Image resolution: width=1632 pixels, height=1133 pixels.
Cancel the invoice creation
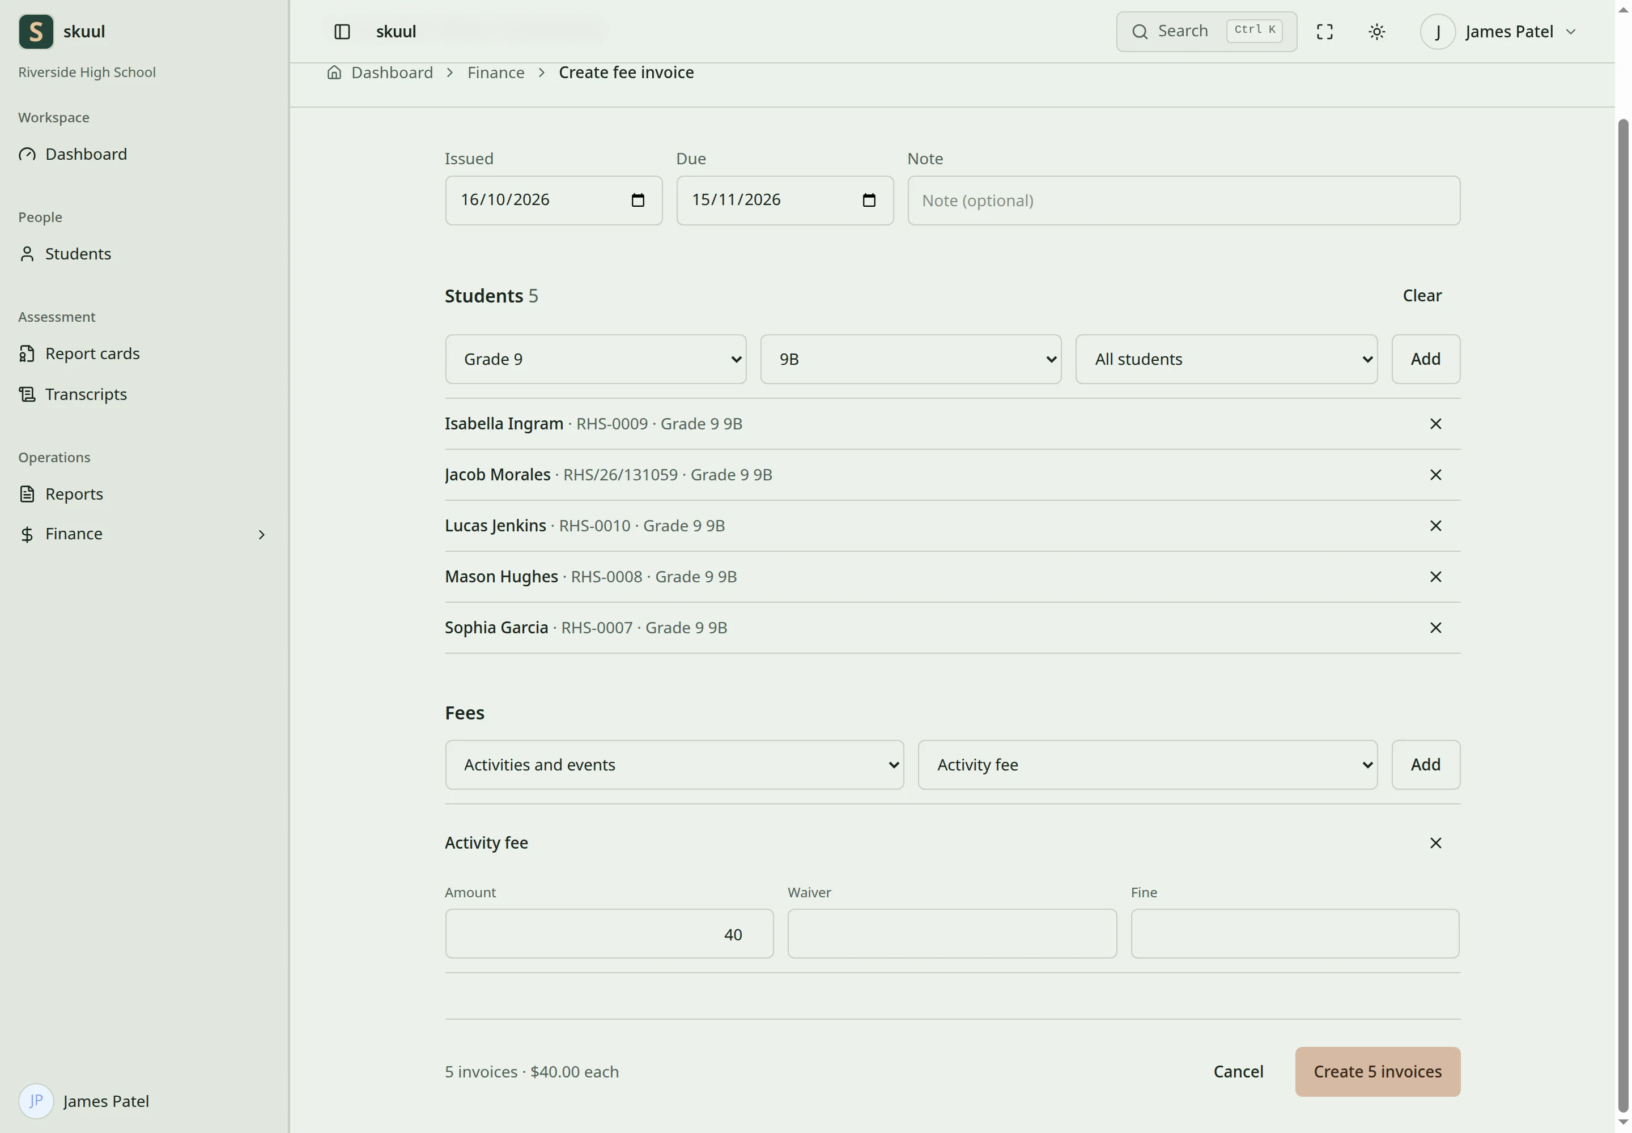click(1238, 1071)
